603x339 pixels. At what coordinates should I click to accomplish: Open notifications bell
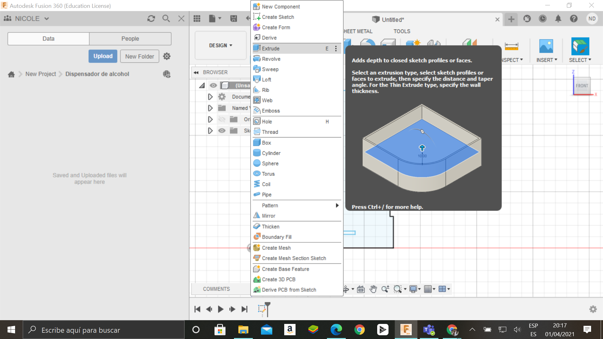(x=558, y=19)
